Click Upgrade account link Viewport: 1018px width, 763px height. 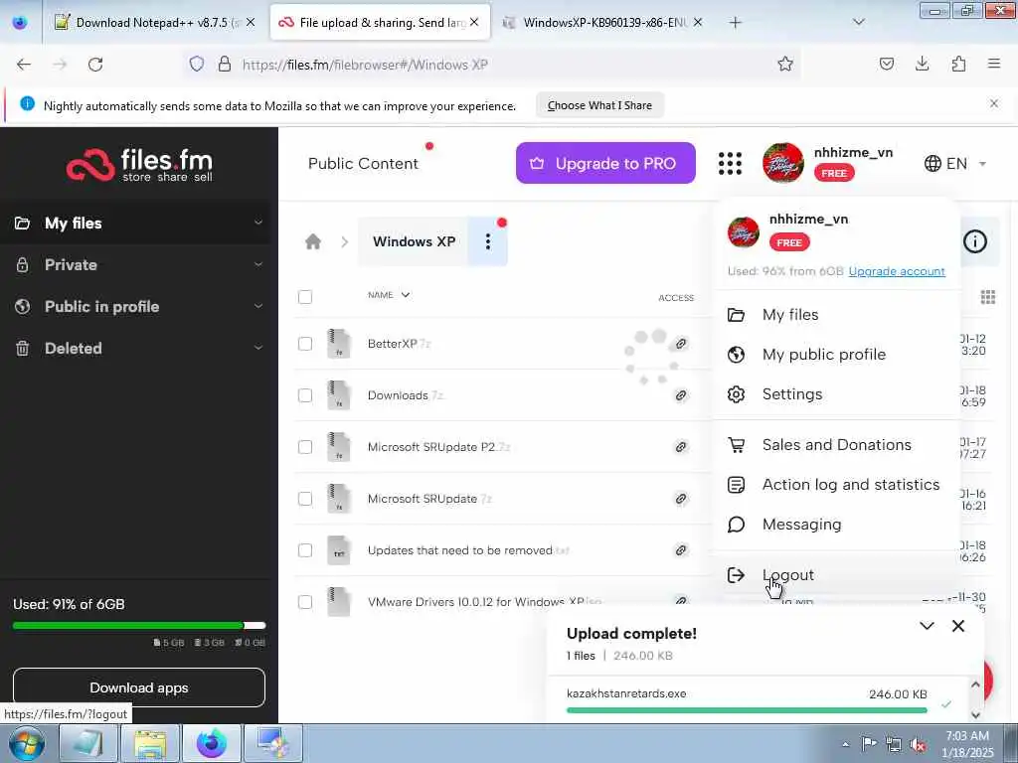click(x=896, y=271)
